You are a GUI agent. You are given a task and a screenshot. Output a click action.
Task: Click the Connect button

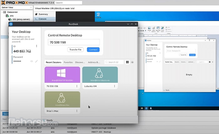coord(93,49)
